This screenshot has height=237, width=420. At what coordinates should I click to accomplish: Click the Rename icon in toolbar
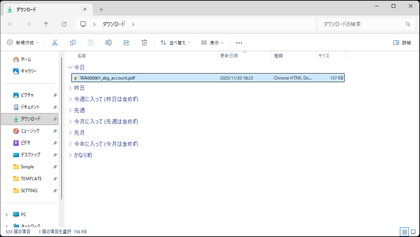coord(109,43)
